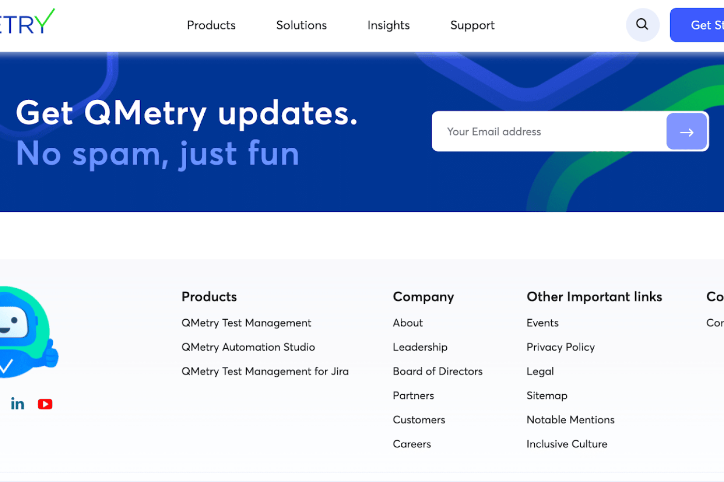Open Board of Directors link
Image resolution: width=724 pixels, height=482 pixels.
[438, 371]
